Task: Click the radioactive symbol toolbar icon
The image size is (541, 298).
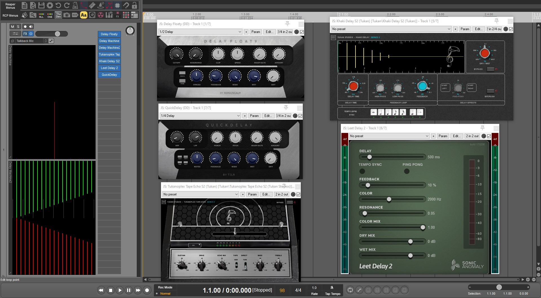Action: coord(101,15)
